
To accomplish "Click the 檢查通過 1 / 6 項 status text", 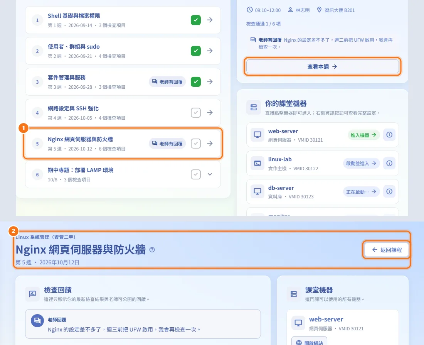I will (263, 24).
